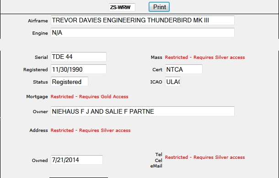279x178 pixels.
Task: Click the Owner label
Action: point(40,112)
